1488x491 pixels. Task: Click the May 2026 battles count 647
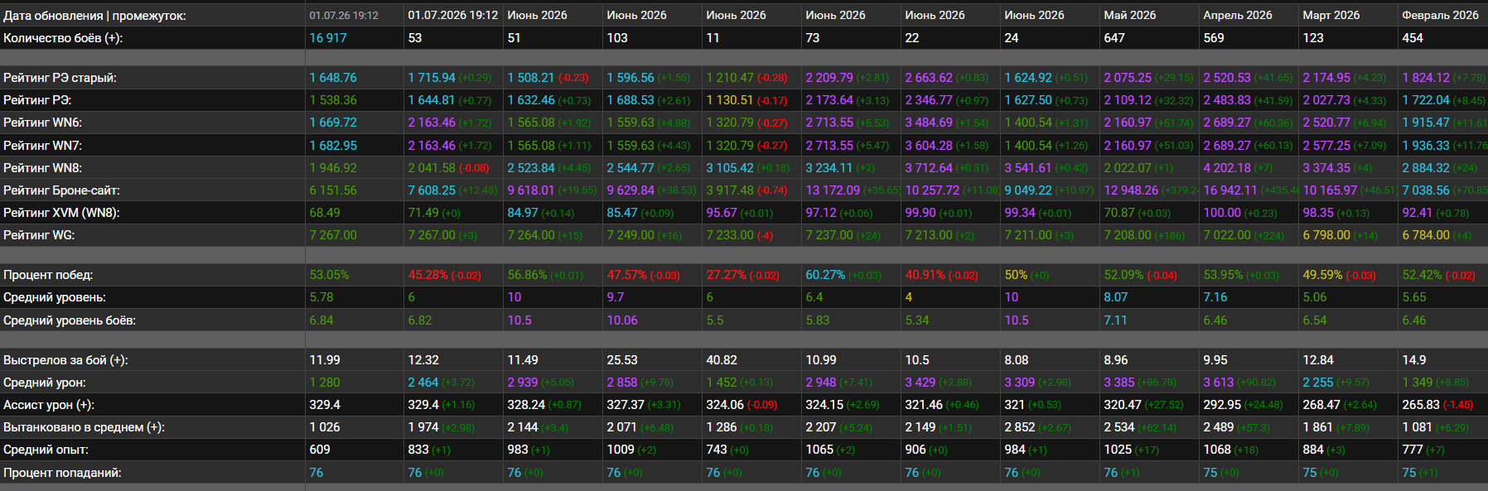tap(1114, 37)
